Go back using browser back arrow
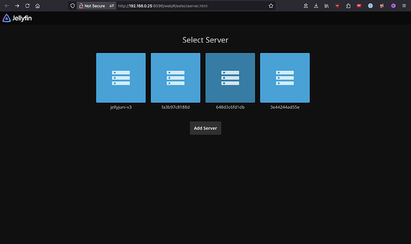The image size is (411, 244). 7,6
